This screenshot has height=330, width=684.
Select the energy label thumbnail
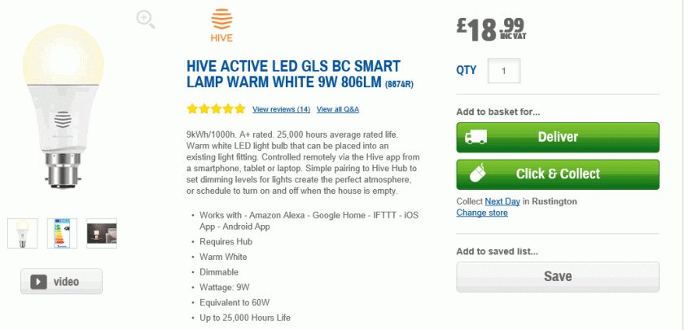62,233
